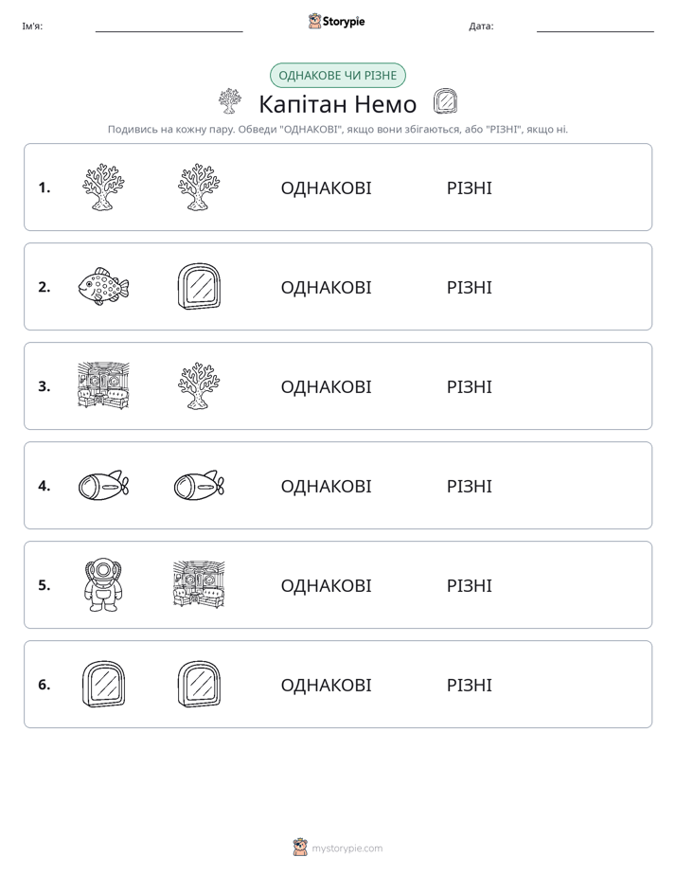Choose РІЗНІ for row 3
Screen dimensions: 676x875
[x=469, y=386]
